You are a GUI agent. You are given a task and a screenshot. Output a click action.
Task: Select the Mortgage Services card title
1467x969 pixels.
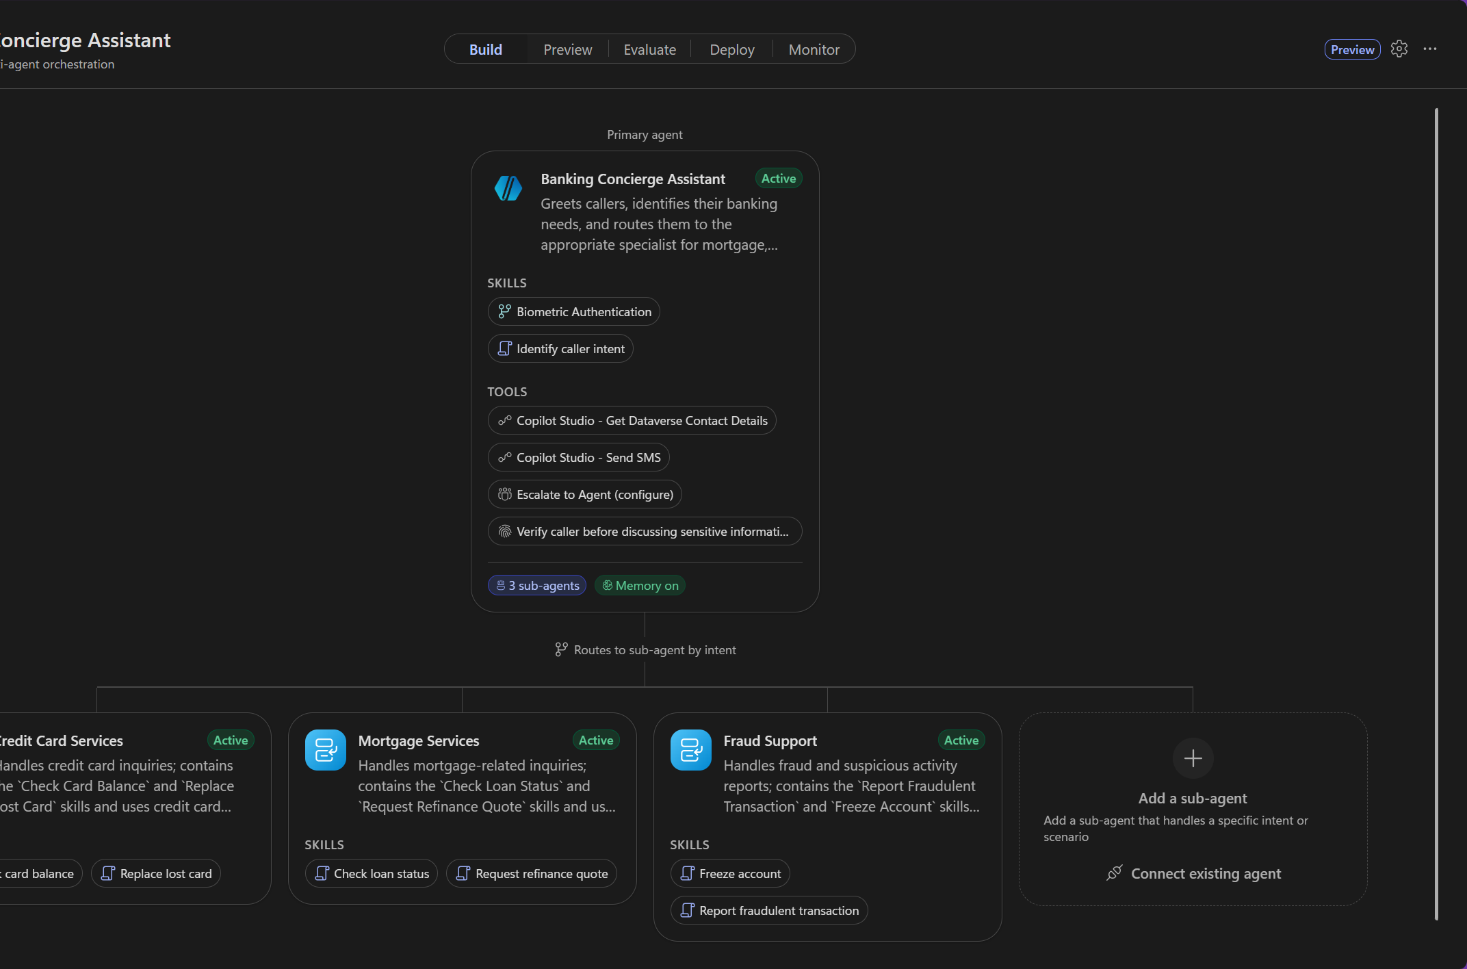click(419, 740)
